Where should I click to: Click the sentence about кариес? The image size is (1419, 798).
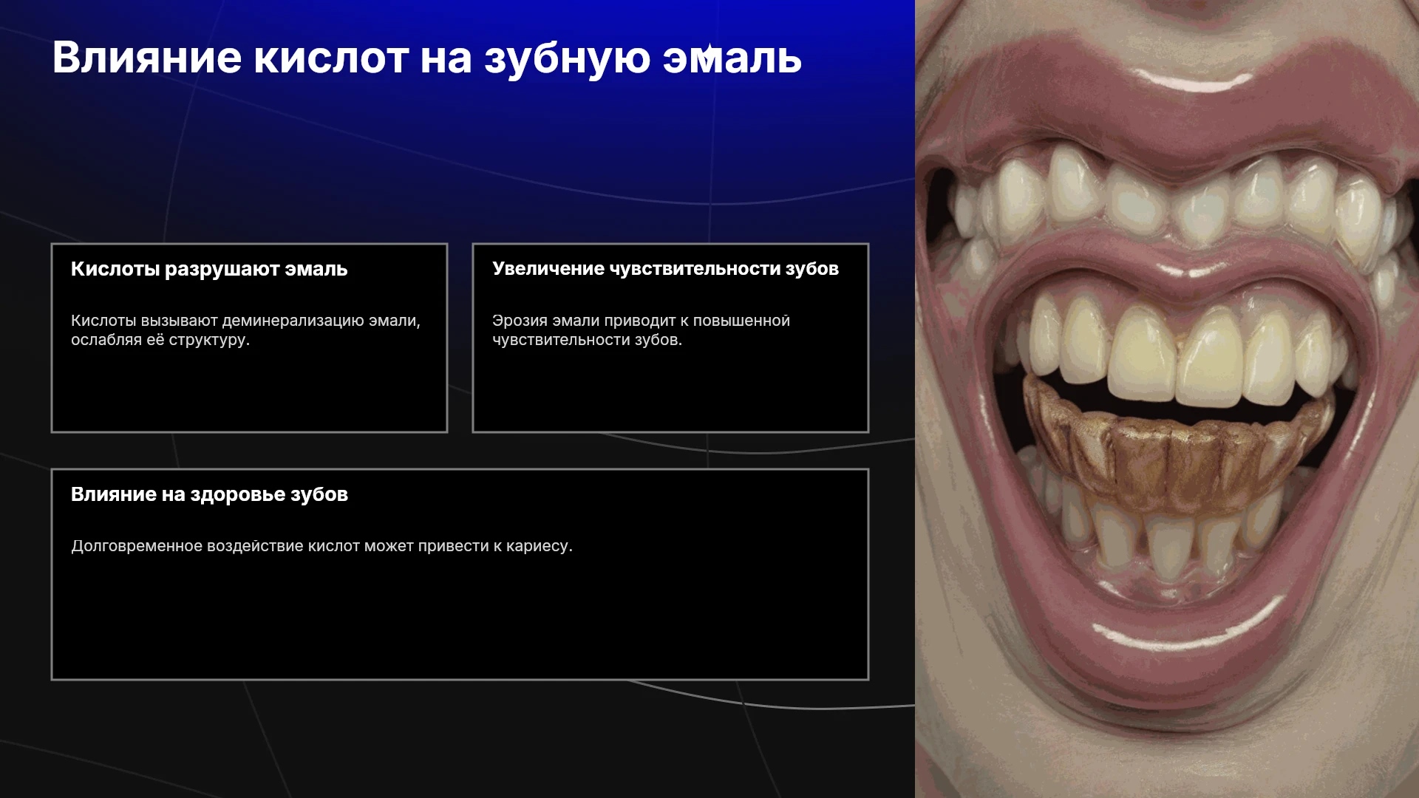pyautogui.click(x=321, y=546)
